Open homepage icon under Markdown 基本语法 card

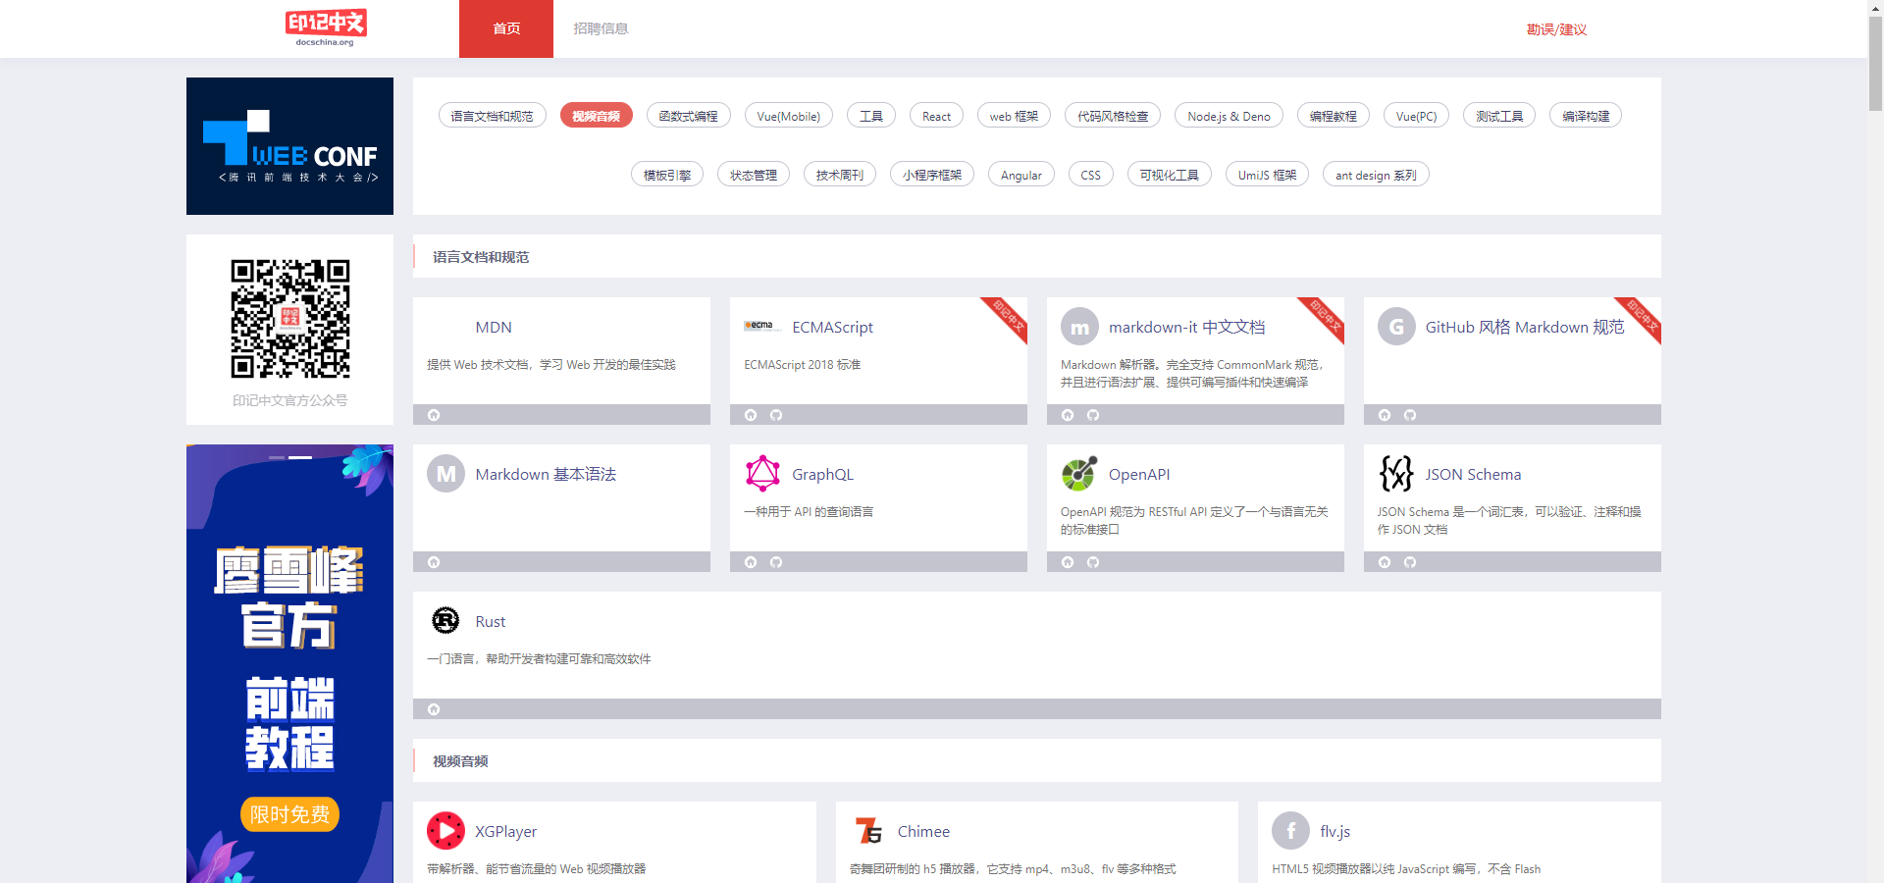click(434, 562)
